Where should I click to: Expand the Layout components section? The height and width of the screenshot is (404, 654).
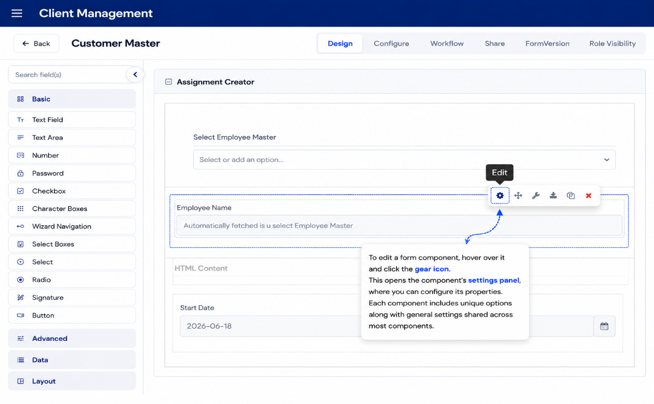[x=72, y=381]
